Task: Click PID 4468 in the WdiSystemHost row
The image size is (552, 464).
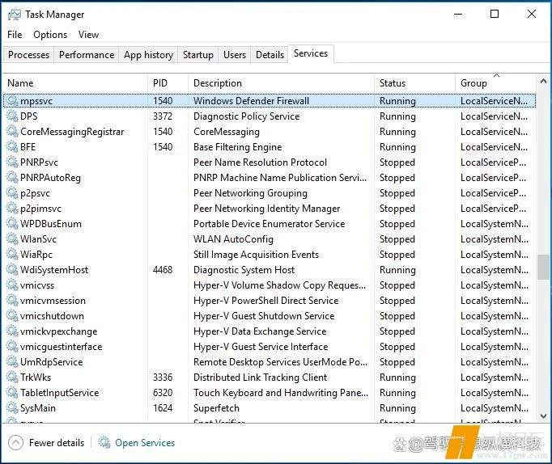Action: pyautogui.click(x=163, y=270)
